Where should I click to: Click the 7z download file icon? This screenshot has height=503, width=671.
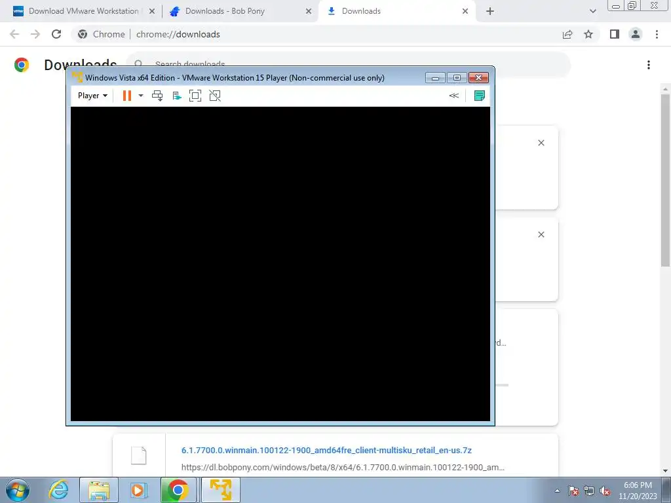139,456
